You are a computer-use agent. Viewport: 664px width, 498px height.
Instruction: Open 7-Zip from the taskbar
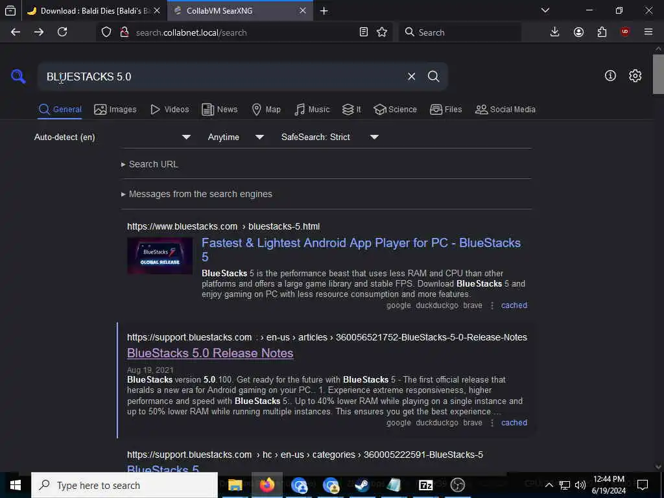pos(425,485)
